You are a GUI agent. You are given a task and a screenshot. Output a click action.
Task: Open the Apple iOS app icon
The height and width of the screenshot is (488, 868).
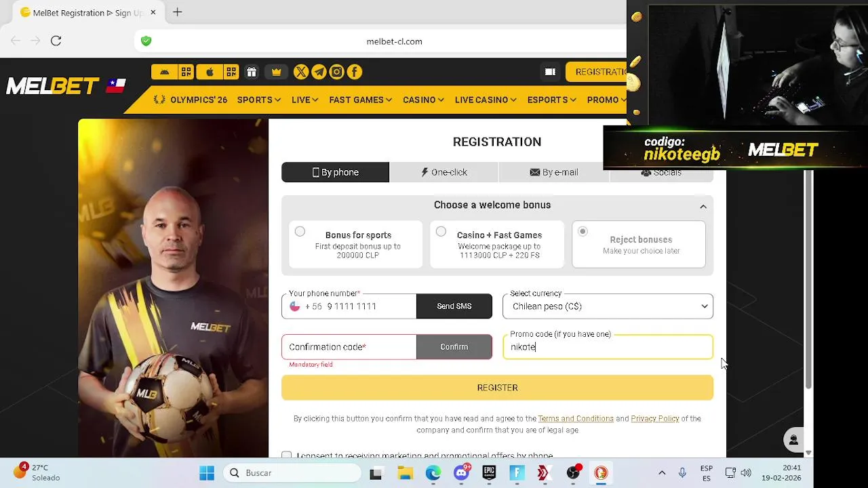click(210, 72)
